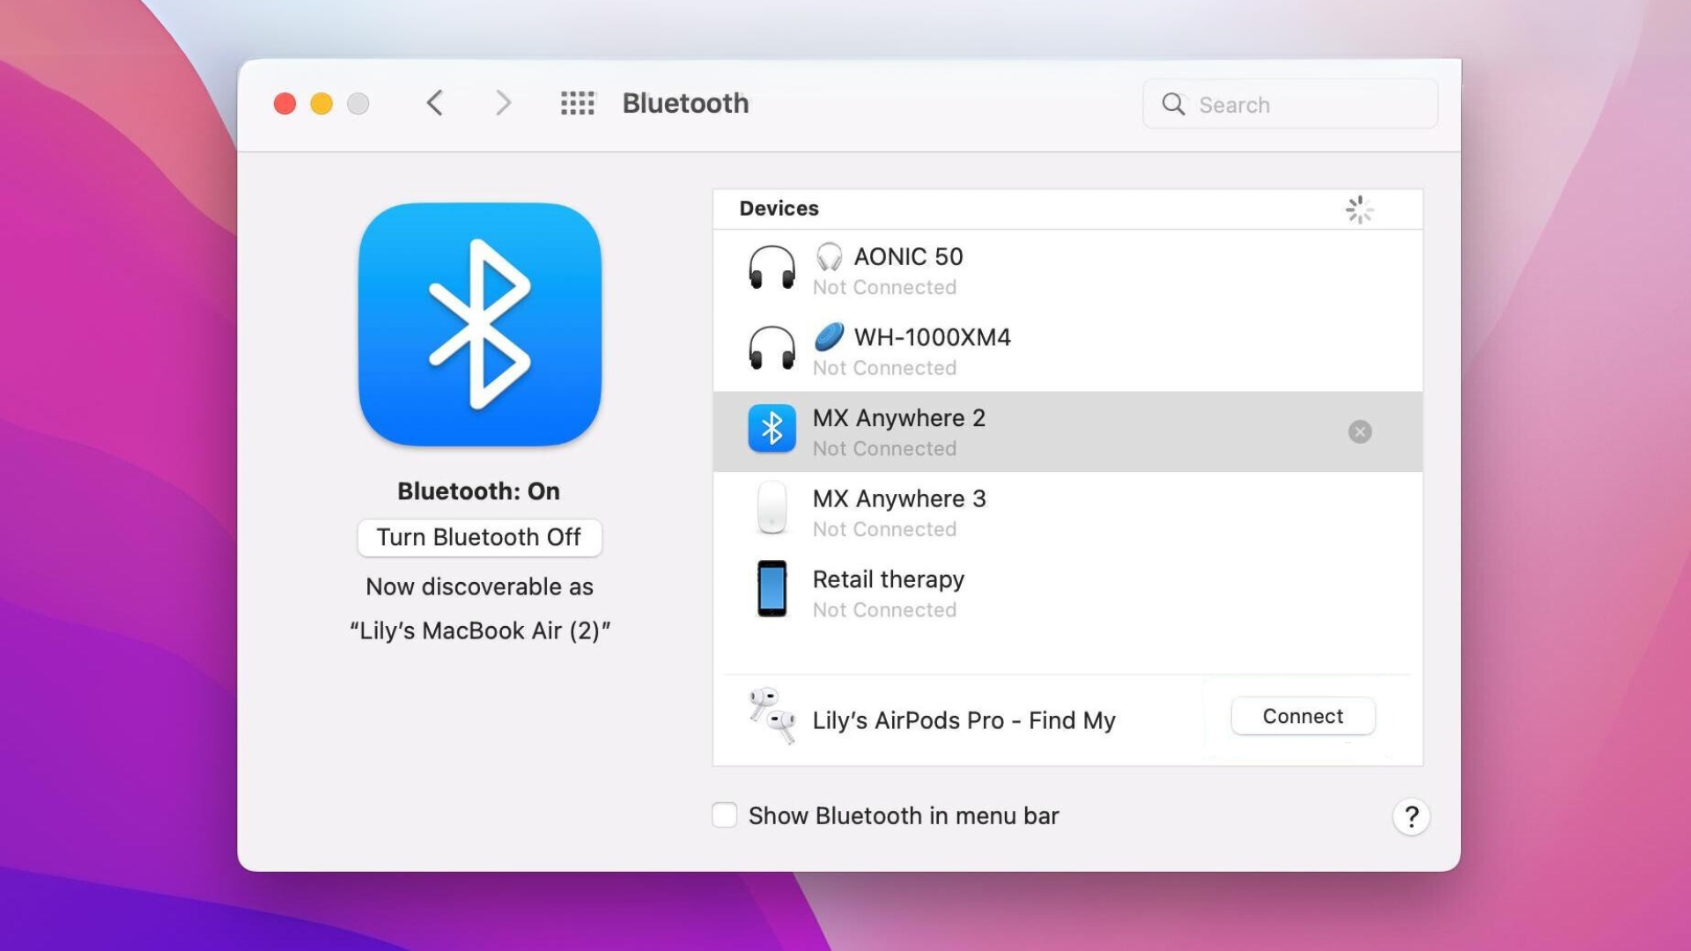This screenshot has height=951, width=1691.
Task: Click the AirPods Pro earbuds icon
Action: (772, 716)
